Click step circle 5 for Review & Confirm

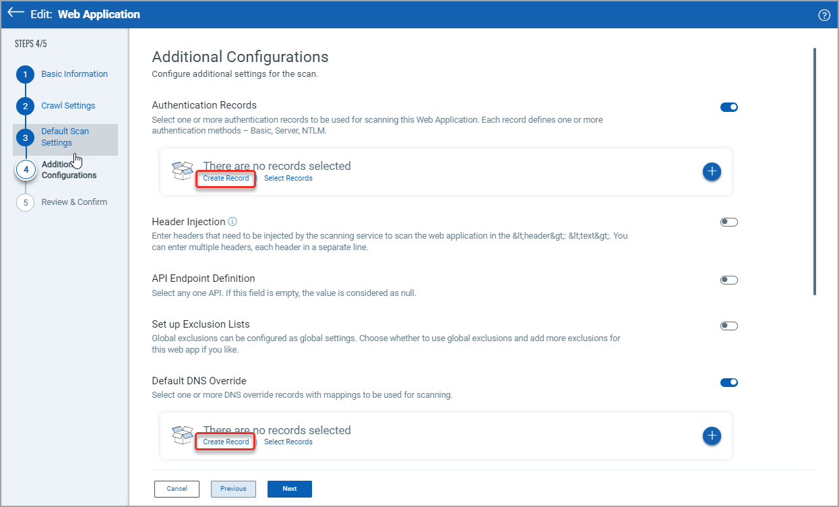pyautogui.click(x=25, y=202)
